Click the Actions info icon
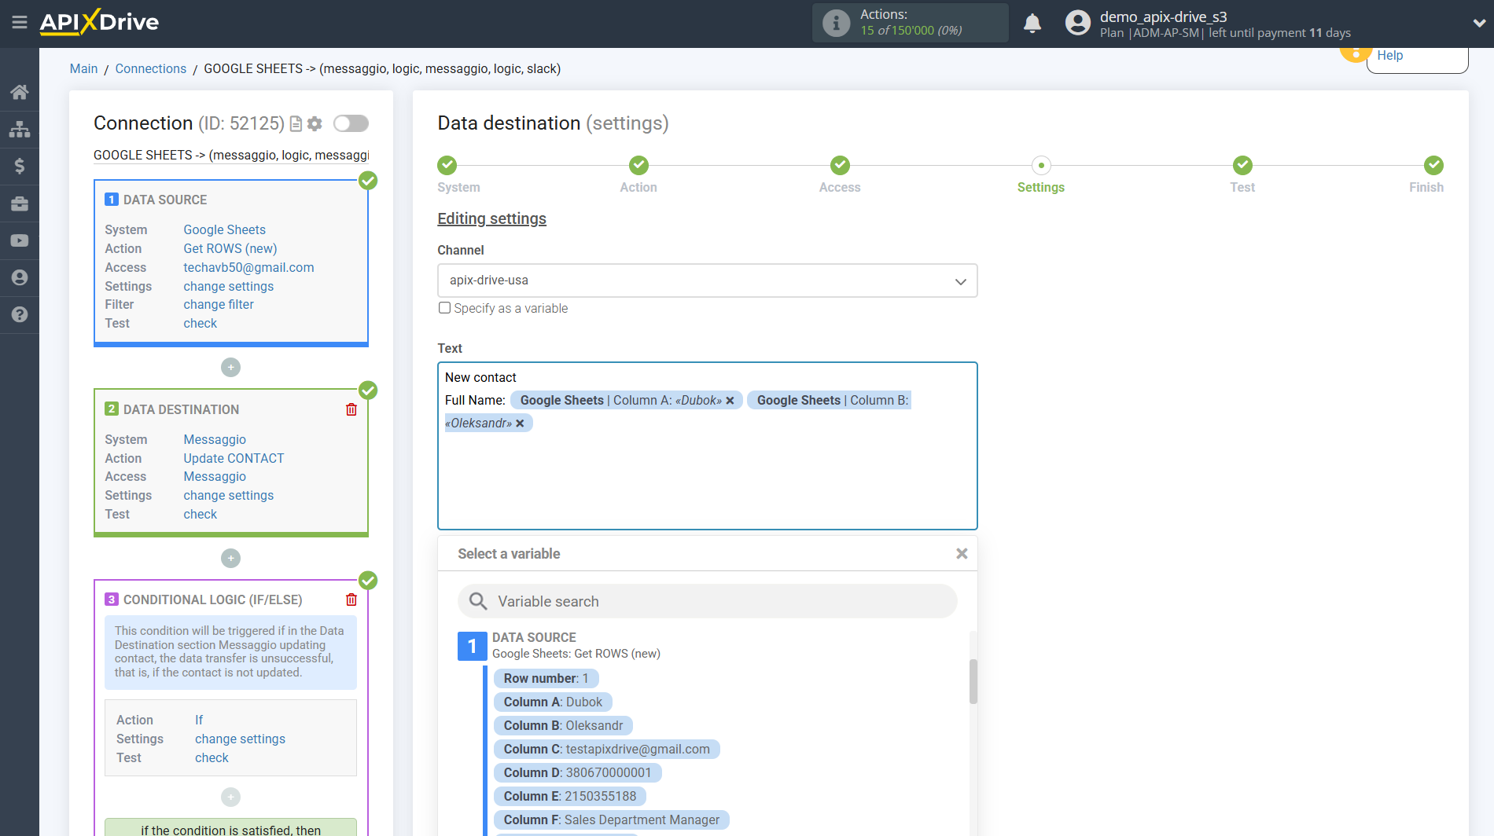Viewport: 1494px width, 836px height. [x=836, y=23]
